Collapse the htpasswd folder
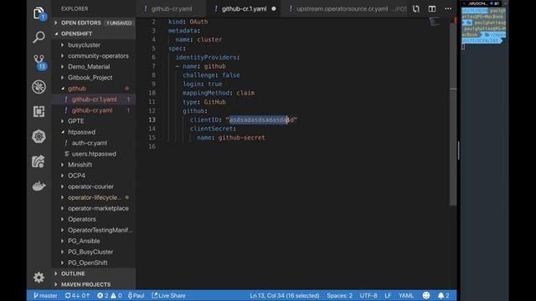536x301 pixels. 94,132
